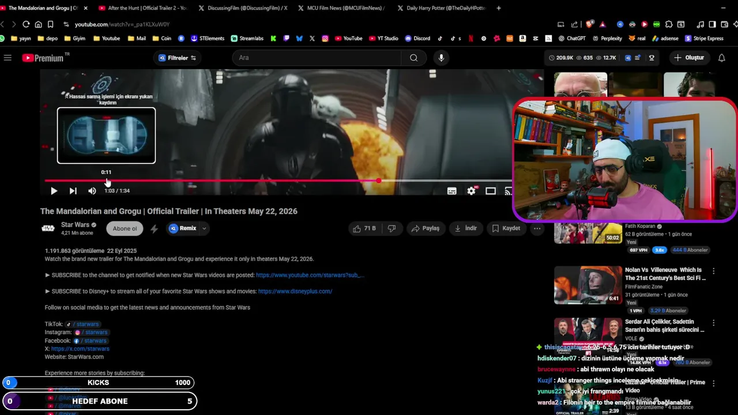Like the video with 71 B likes

[364, 228]
